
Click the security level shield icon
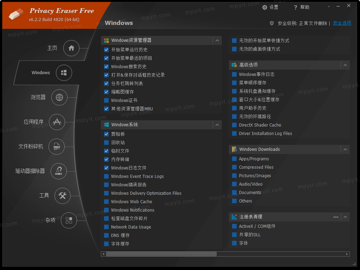(272, 23)
